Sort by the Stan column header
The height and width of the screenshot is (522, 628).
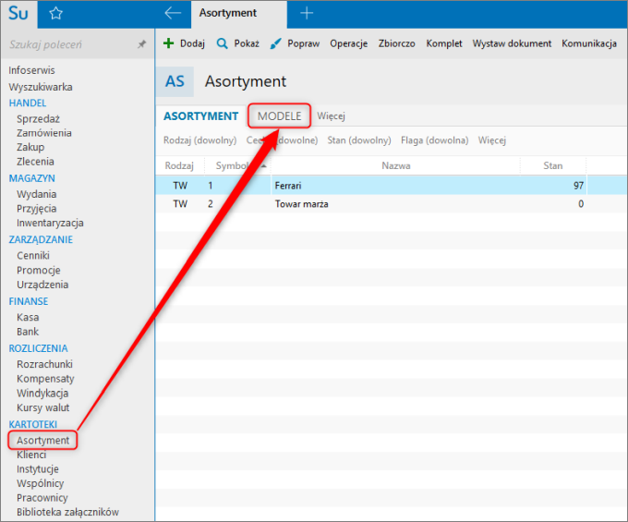tap(553, 166)
